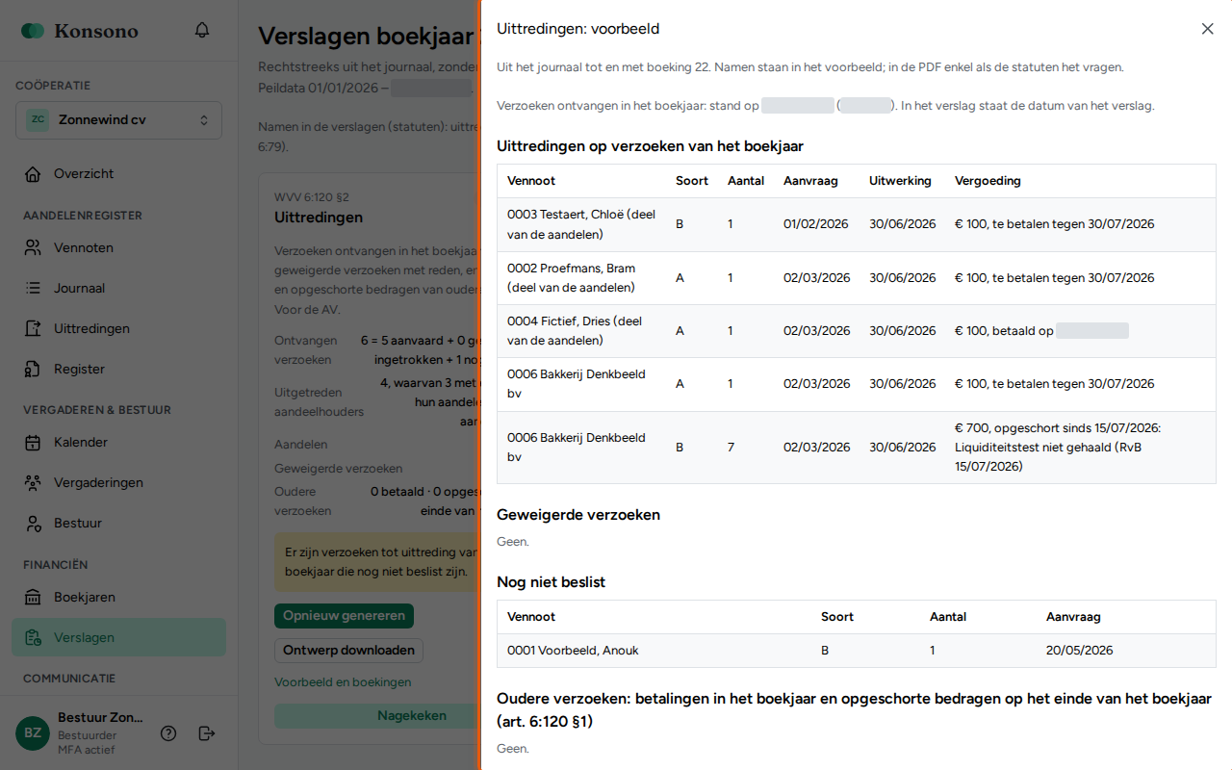Open Vergaderingen in the sidebar

(x=118, y=483)
